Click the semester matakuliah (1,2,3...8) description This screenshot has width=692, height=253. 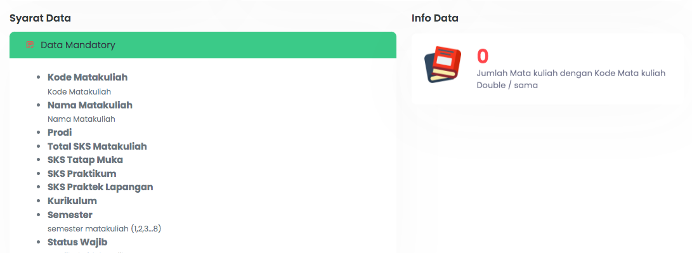pyautogui.click(x=104, y=229)
